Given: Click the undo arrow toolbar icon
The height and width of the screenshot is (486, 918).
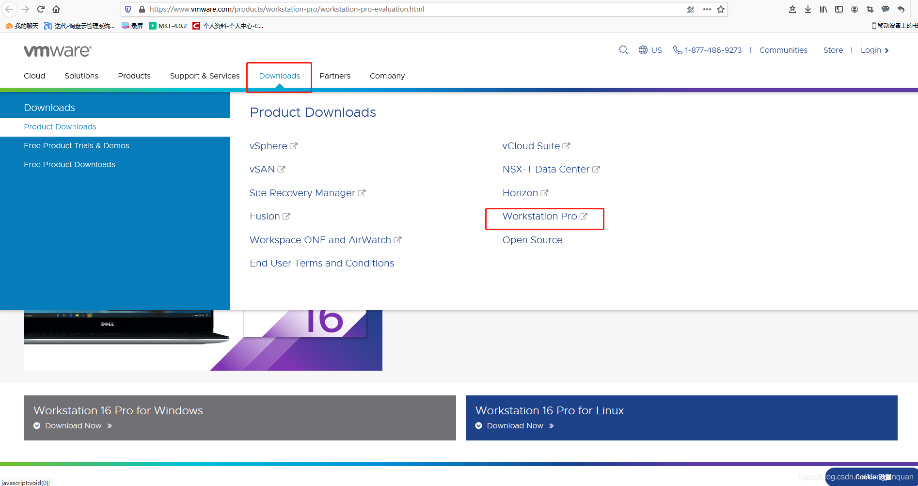Looking at the screenshot, I should click(x=901, y=9).
